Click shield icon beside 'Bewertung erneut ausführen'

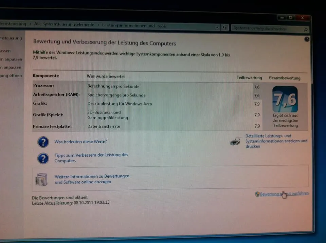[x=257, y=194]
